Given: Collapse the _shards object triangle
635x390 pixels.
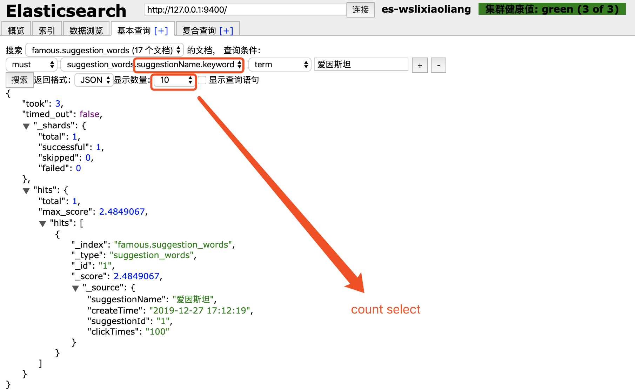Looking at the screenshot, I should pyautogui.click(x=26, y=126).
